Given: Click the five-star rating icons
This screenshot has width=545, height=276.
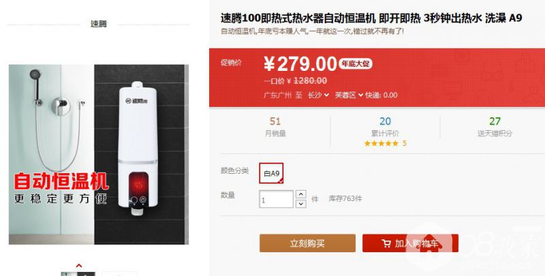Looking at the screenshot, I should (381, 143).
